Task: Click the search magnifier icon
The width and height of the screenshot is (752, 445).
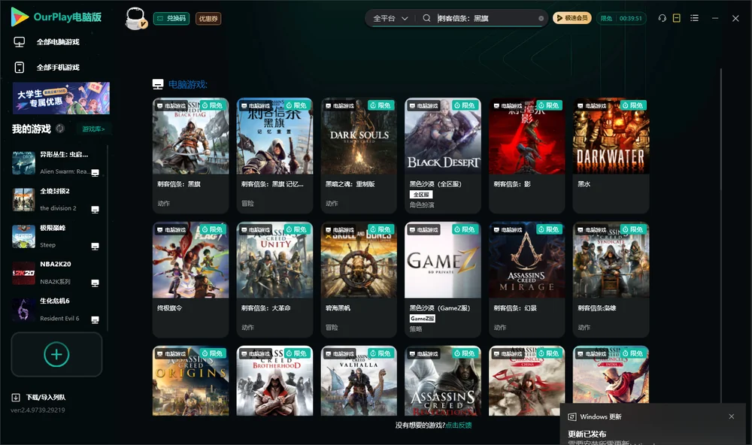Action: pos(426,18)
